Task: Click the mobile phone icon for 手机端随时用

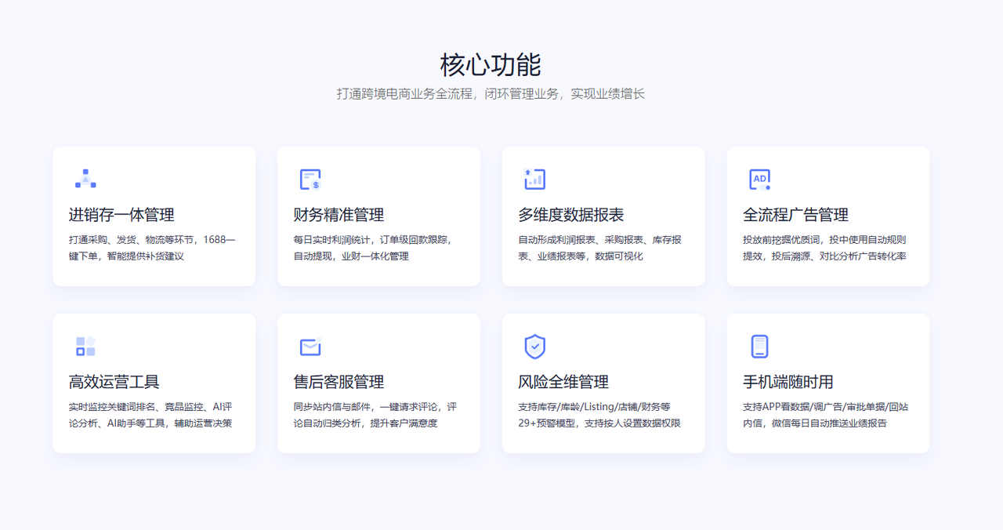Action: (759, 347)
